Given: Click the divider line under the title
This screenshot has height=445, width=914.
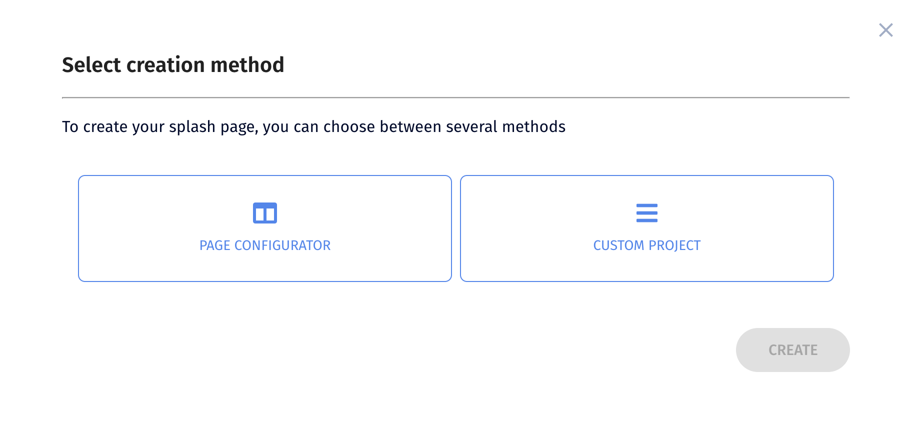Looking at the screenshot, I should pos(455,97).
